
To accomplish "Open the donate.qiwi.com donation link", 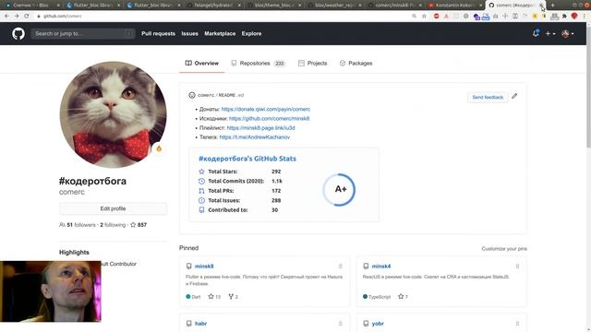I will 266,109.
